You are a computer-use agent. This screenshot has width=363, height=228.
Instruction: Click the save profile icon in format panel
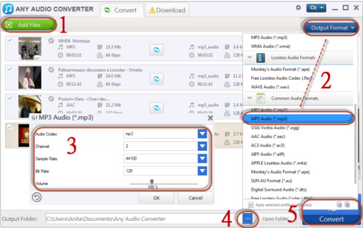339,204
